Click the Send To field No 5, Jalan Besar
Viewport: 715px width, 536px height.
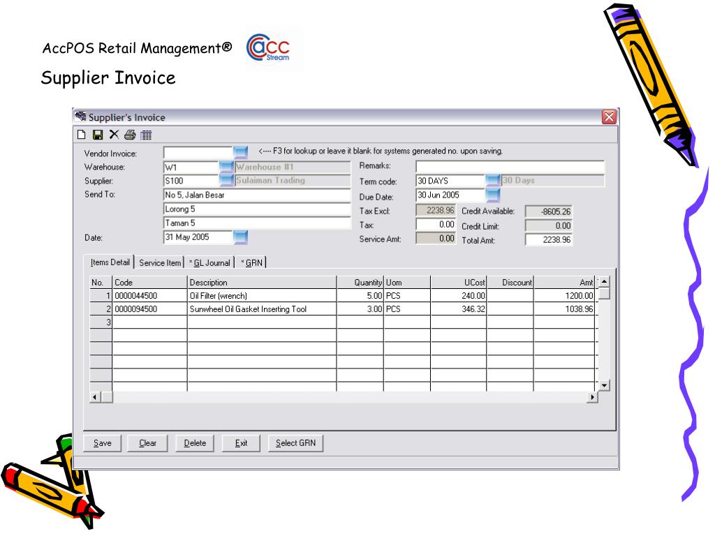point(257,195)
